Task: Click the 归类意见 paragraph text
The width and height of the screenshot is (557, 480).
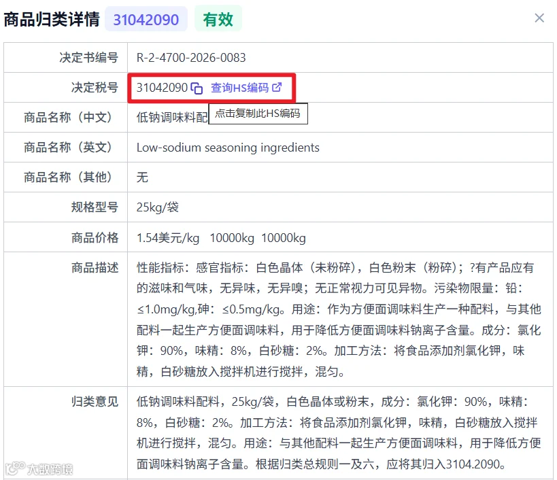Action: tap(339, 433)
